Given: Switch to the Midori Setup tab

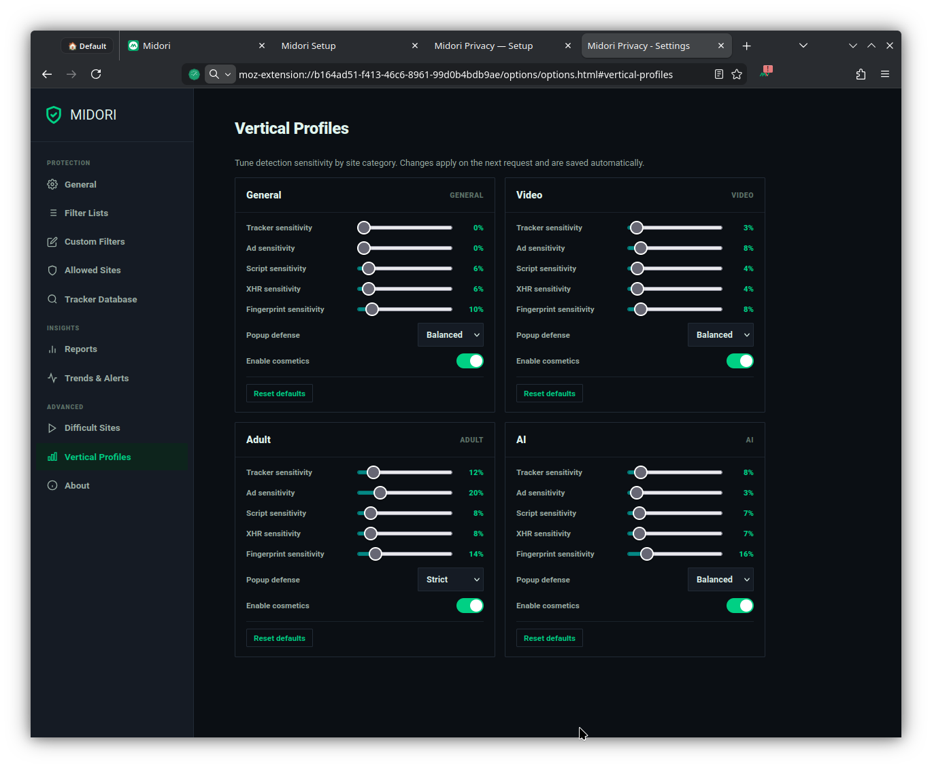Looking at the screenshot, I should 349,46.
